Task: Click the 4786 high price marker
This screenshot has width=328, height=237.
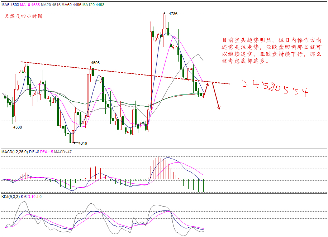Action: click(x=173, y=14)
